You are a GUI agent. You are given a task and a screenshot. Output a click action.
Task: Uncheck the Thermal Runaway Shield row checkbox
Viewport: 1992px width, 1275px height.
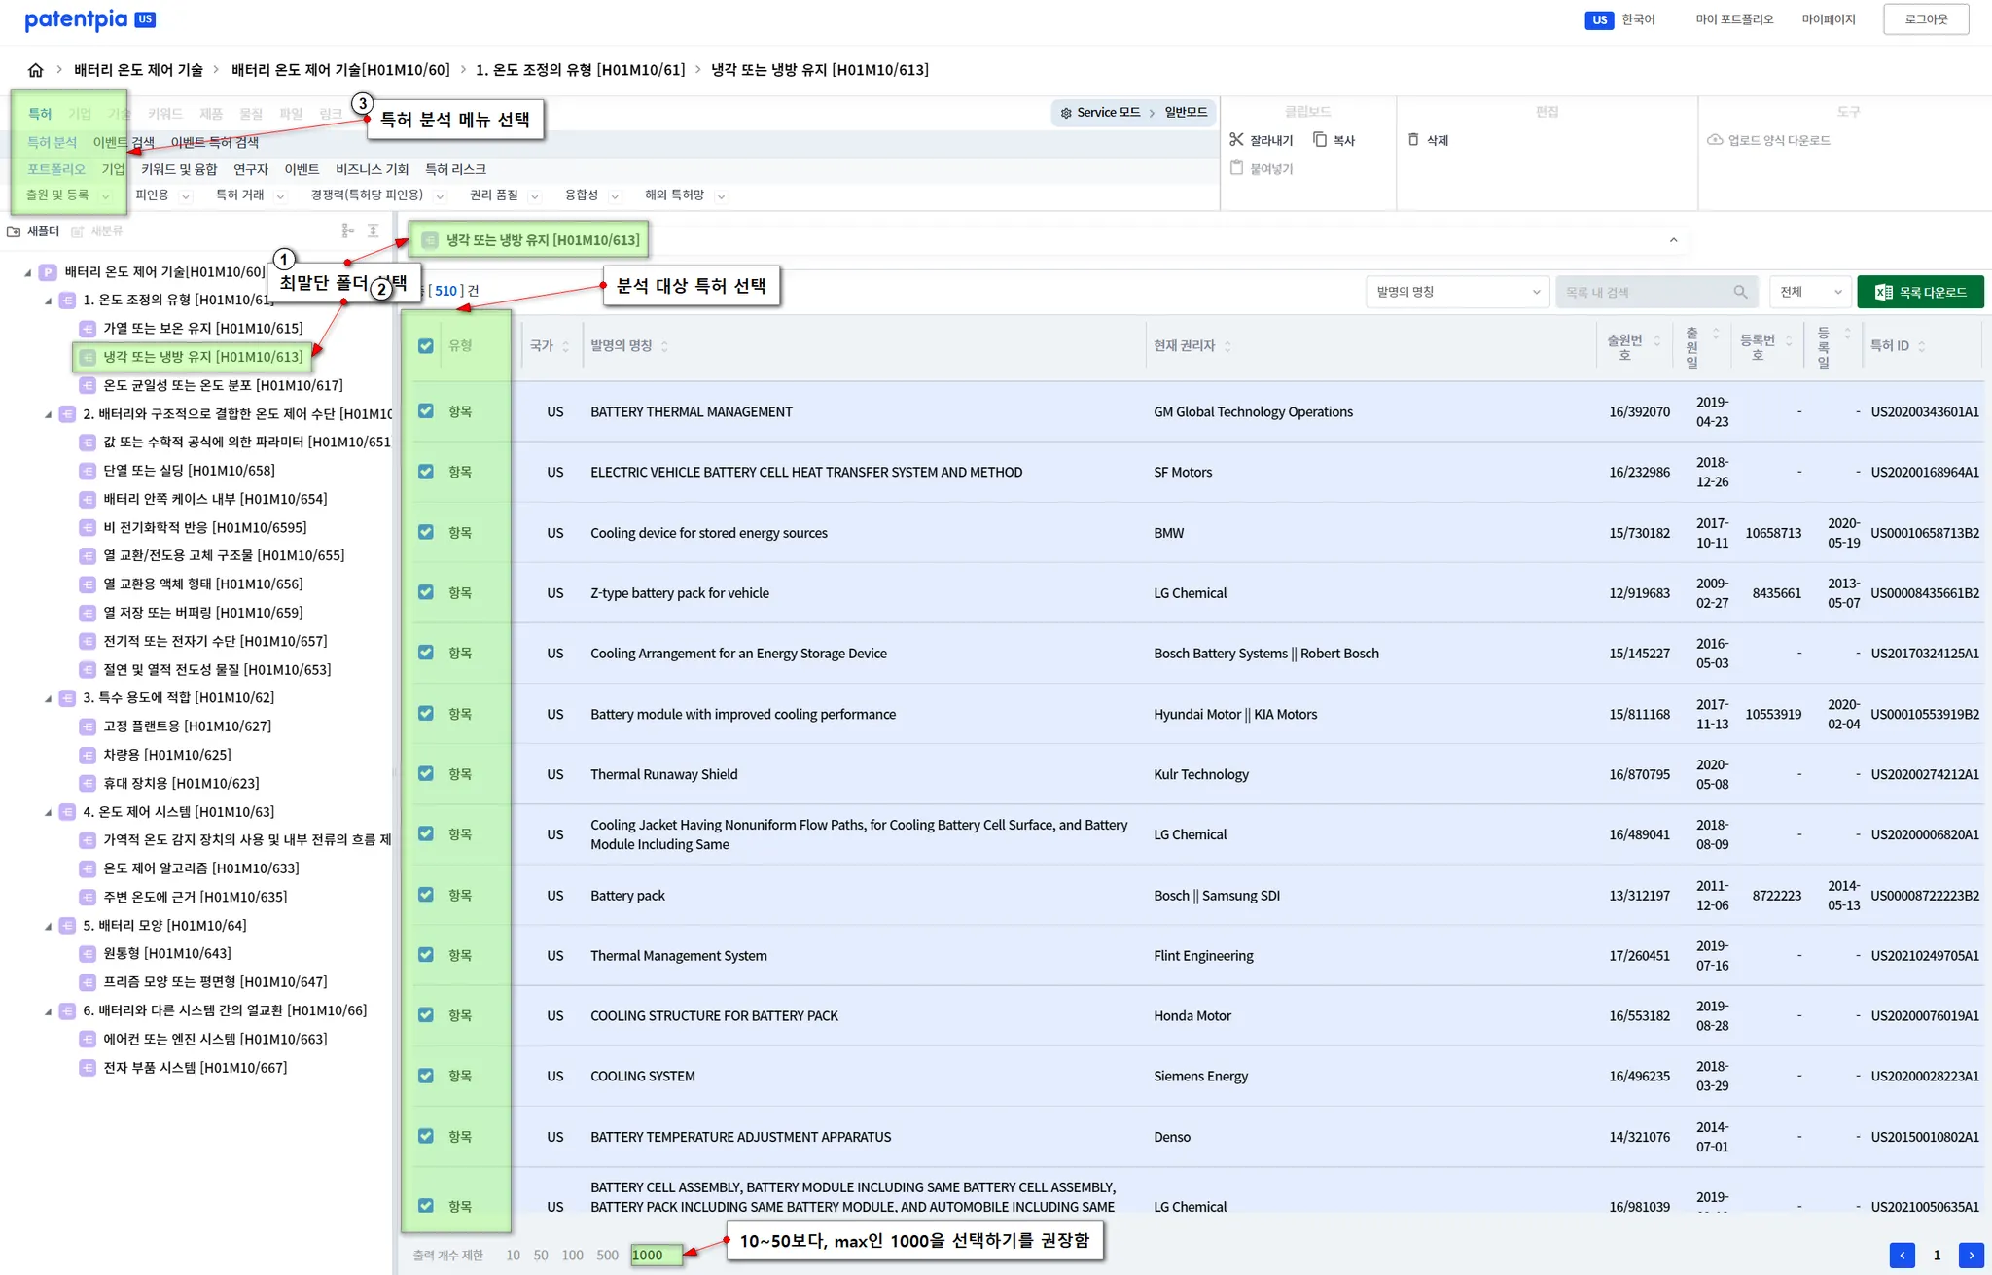426,774
